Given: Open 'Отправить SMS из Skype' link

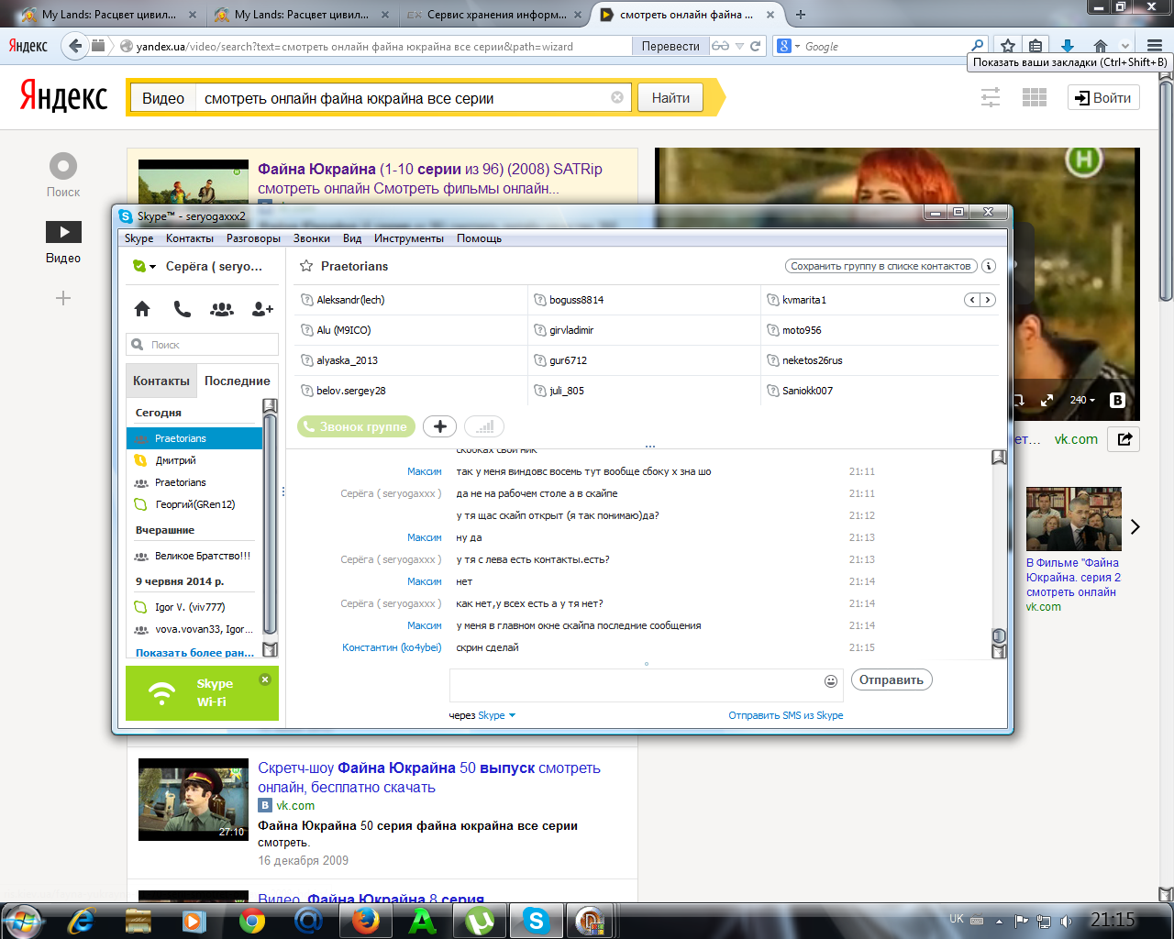Looking at the screenshot, I should (x=786, y=715).
